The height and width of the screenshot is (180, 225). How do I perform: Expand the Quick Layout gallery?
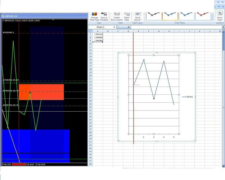click(138, 17)
